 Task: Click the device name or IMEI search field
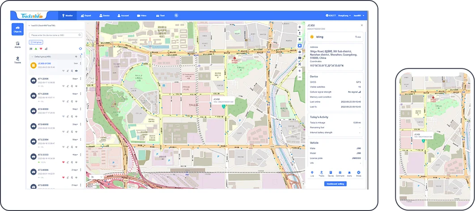pos(55,35)
